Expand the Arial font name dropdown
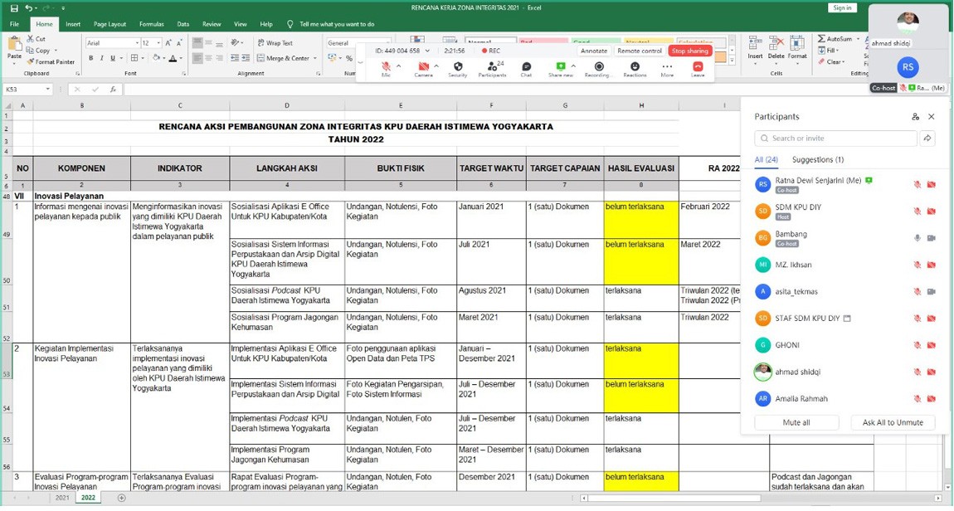 tap(135, 43)
